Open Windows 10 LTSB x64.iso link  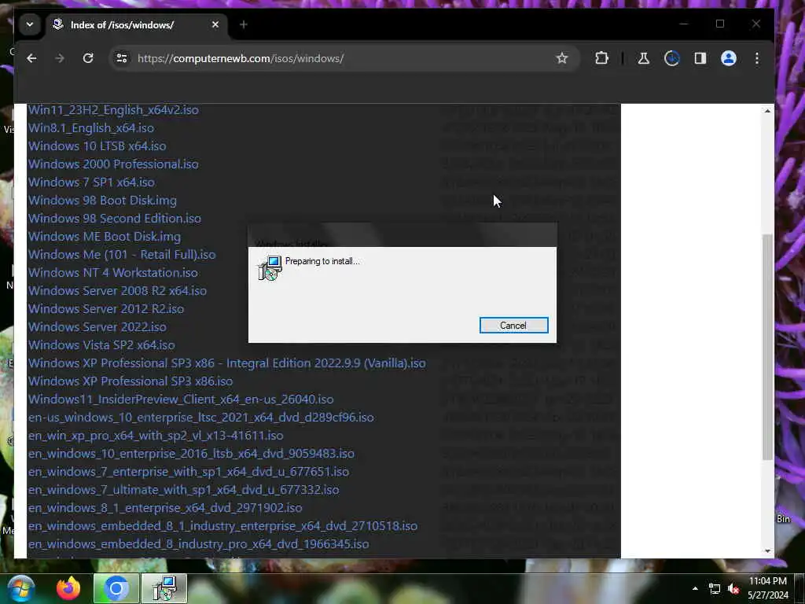click(97, 145)
